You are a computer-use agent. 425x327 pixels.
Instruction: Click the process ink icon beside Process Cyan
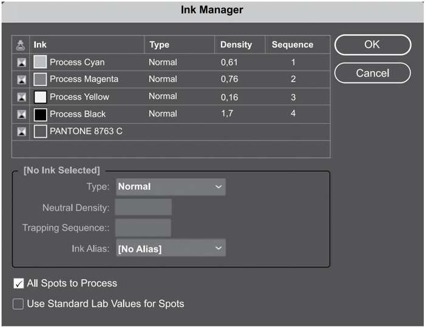coord(21,62)
